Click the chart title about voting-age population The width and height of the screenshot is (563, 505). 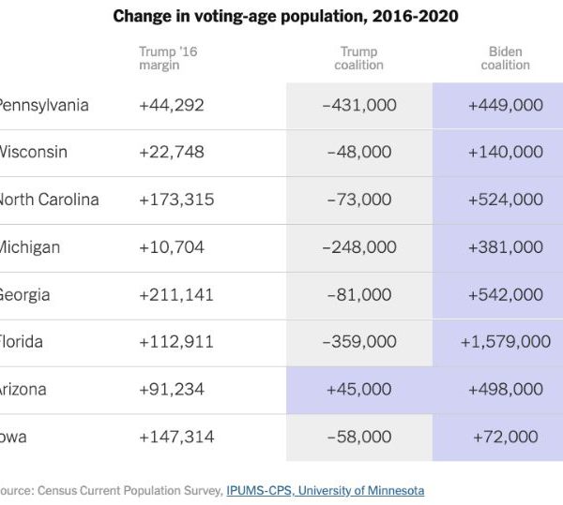pos(286,17)
